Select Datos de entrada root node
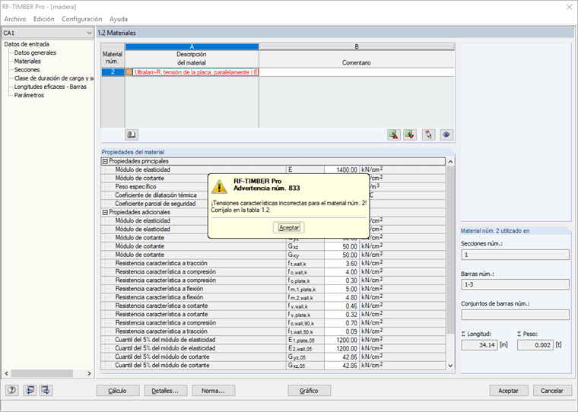Viewport: 578px width, 412px height. [x=27, y=44]
